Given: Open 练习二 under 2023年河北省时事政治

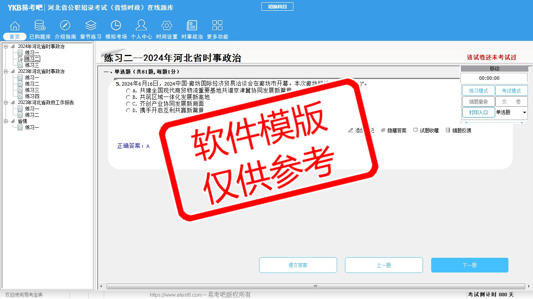Looking at the screenshot, I should pos(32,84).
